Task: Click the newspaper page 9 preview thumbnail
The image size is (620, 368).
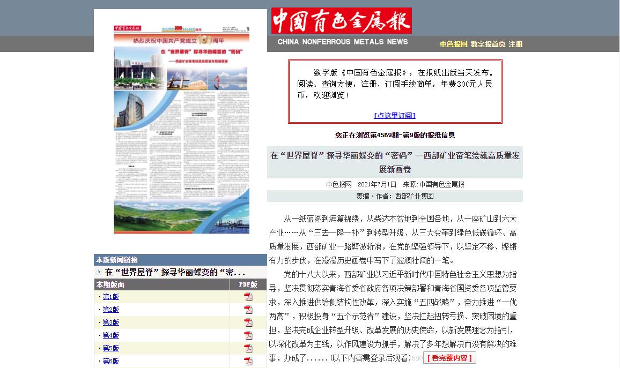Action: tap(181, 129)
